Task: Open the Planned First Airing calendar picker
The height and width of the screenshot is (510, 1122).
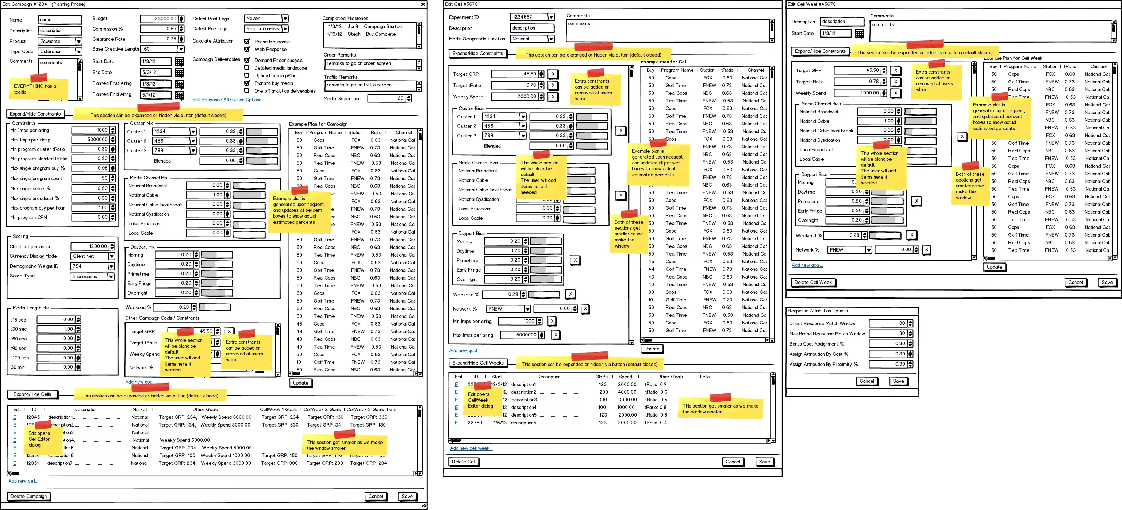Action: click(179, 83)
